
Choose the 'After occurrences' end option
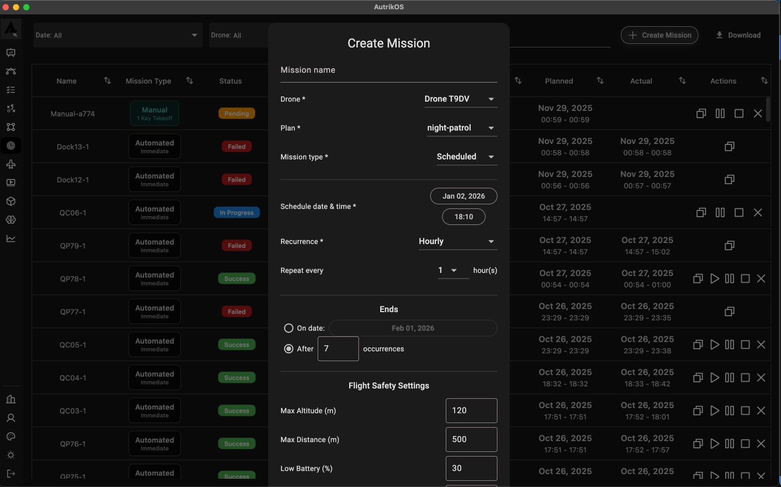point(289,349)
